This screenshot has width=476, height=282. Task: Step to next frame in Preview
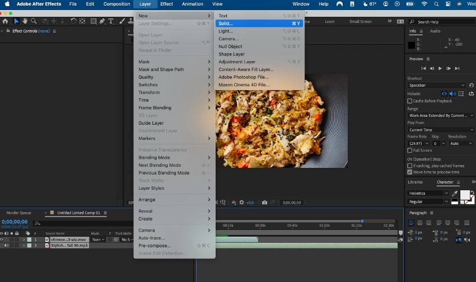[x=449, y=68]
